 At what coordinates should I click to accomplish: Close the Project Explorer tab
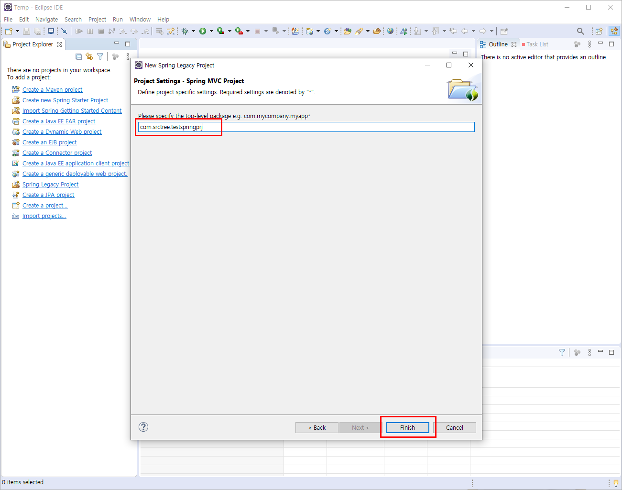pos(59,44)
